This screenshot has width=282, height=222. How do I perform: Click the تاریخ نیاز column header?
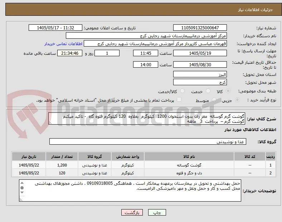coord(29,156)
